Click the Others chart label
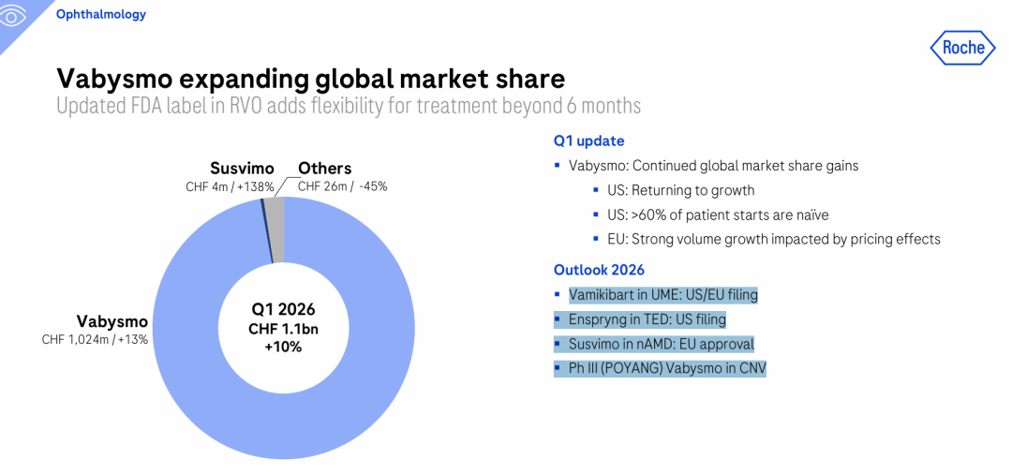1012x474 pixels. click(324, 169)
